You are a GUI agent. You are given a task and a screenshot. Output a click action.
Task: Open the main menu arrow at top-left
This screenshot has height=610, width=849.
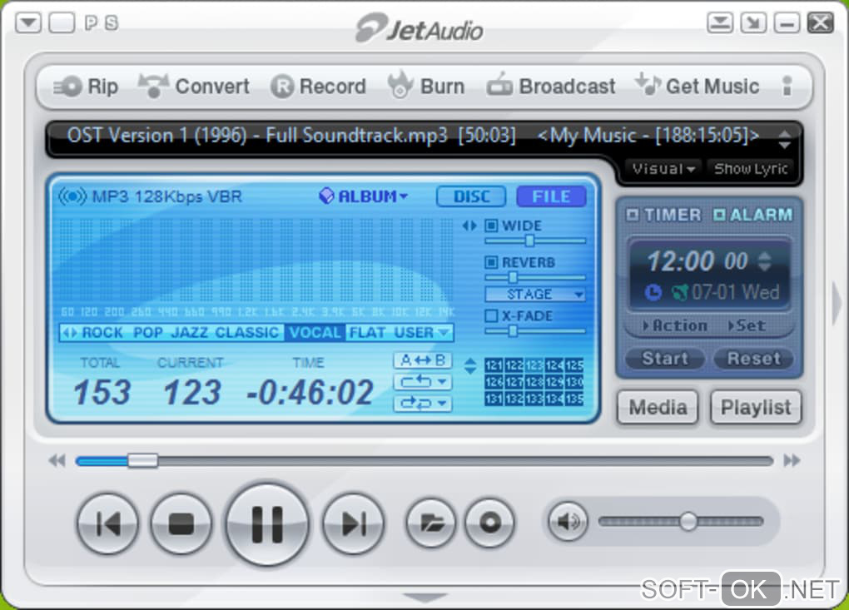click(28, 23)
